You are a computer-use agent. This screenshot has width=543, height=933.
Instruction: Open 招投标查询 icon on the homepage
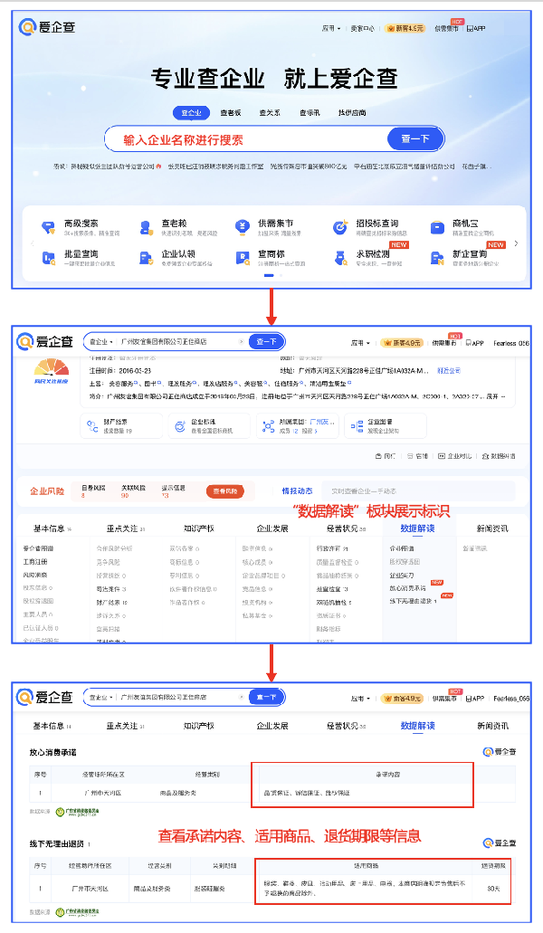(340, 227)
